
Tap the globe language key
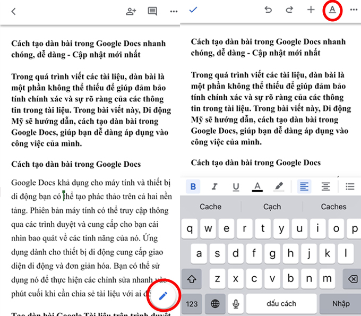pos(215,304)
